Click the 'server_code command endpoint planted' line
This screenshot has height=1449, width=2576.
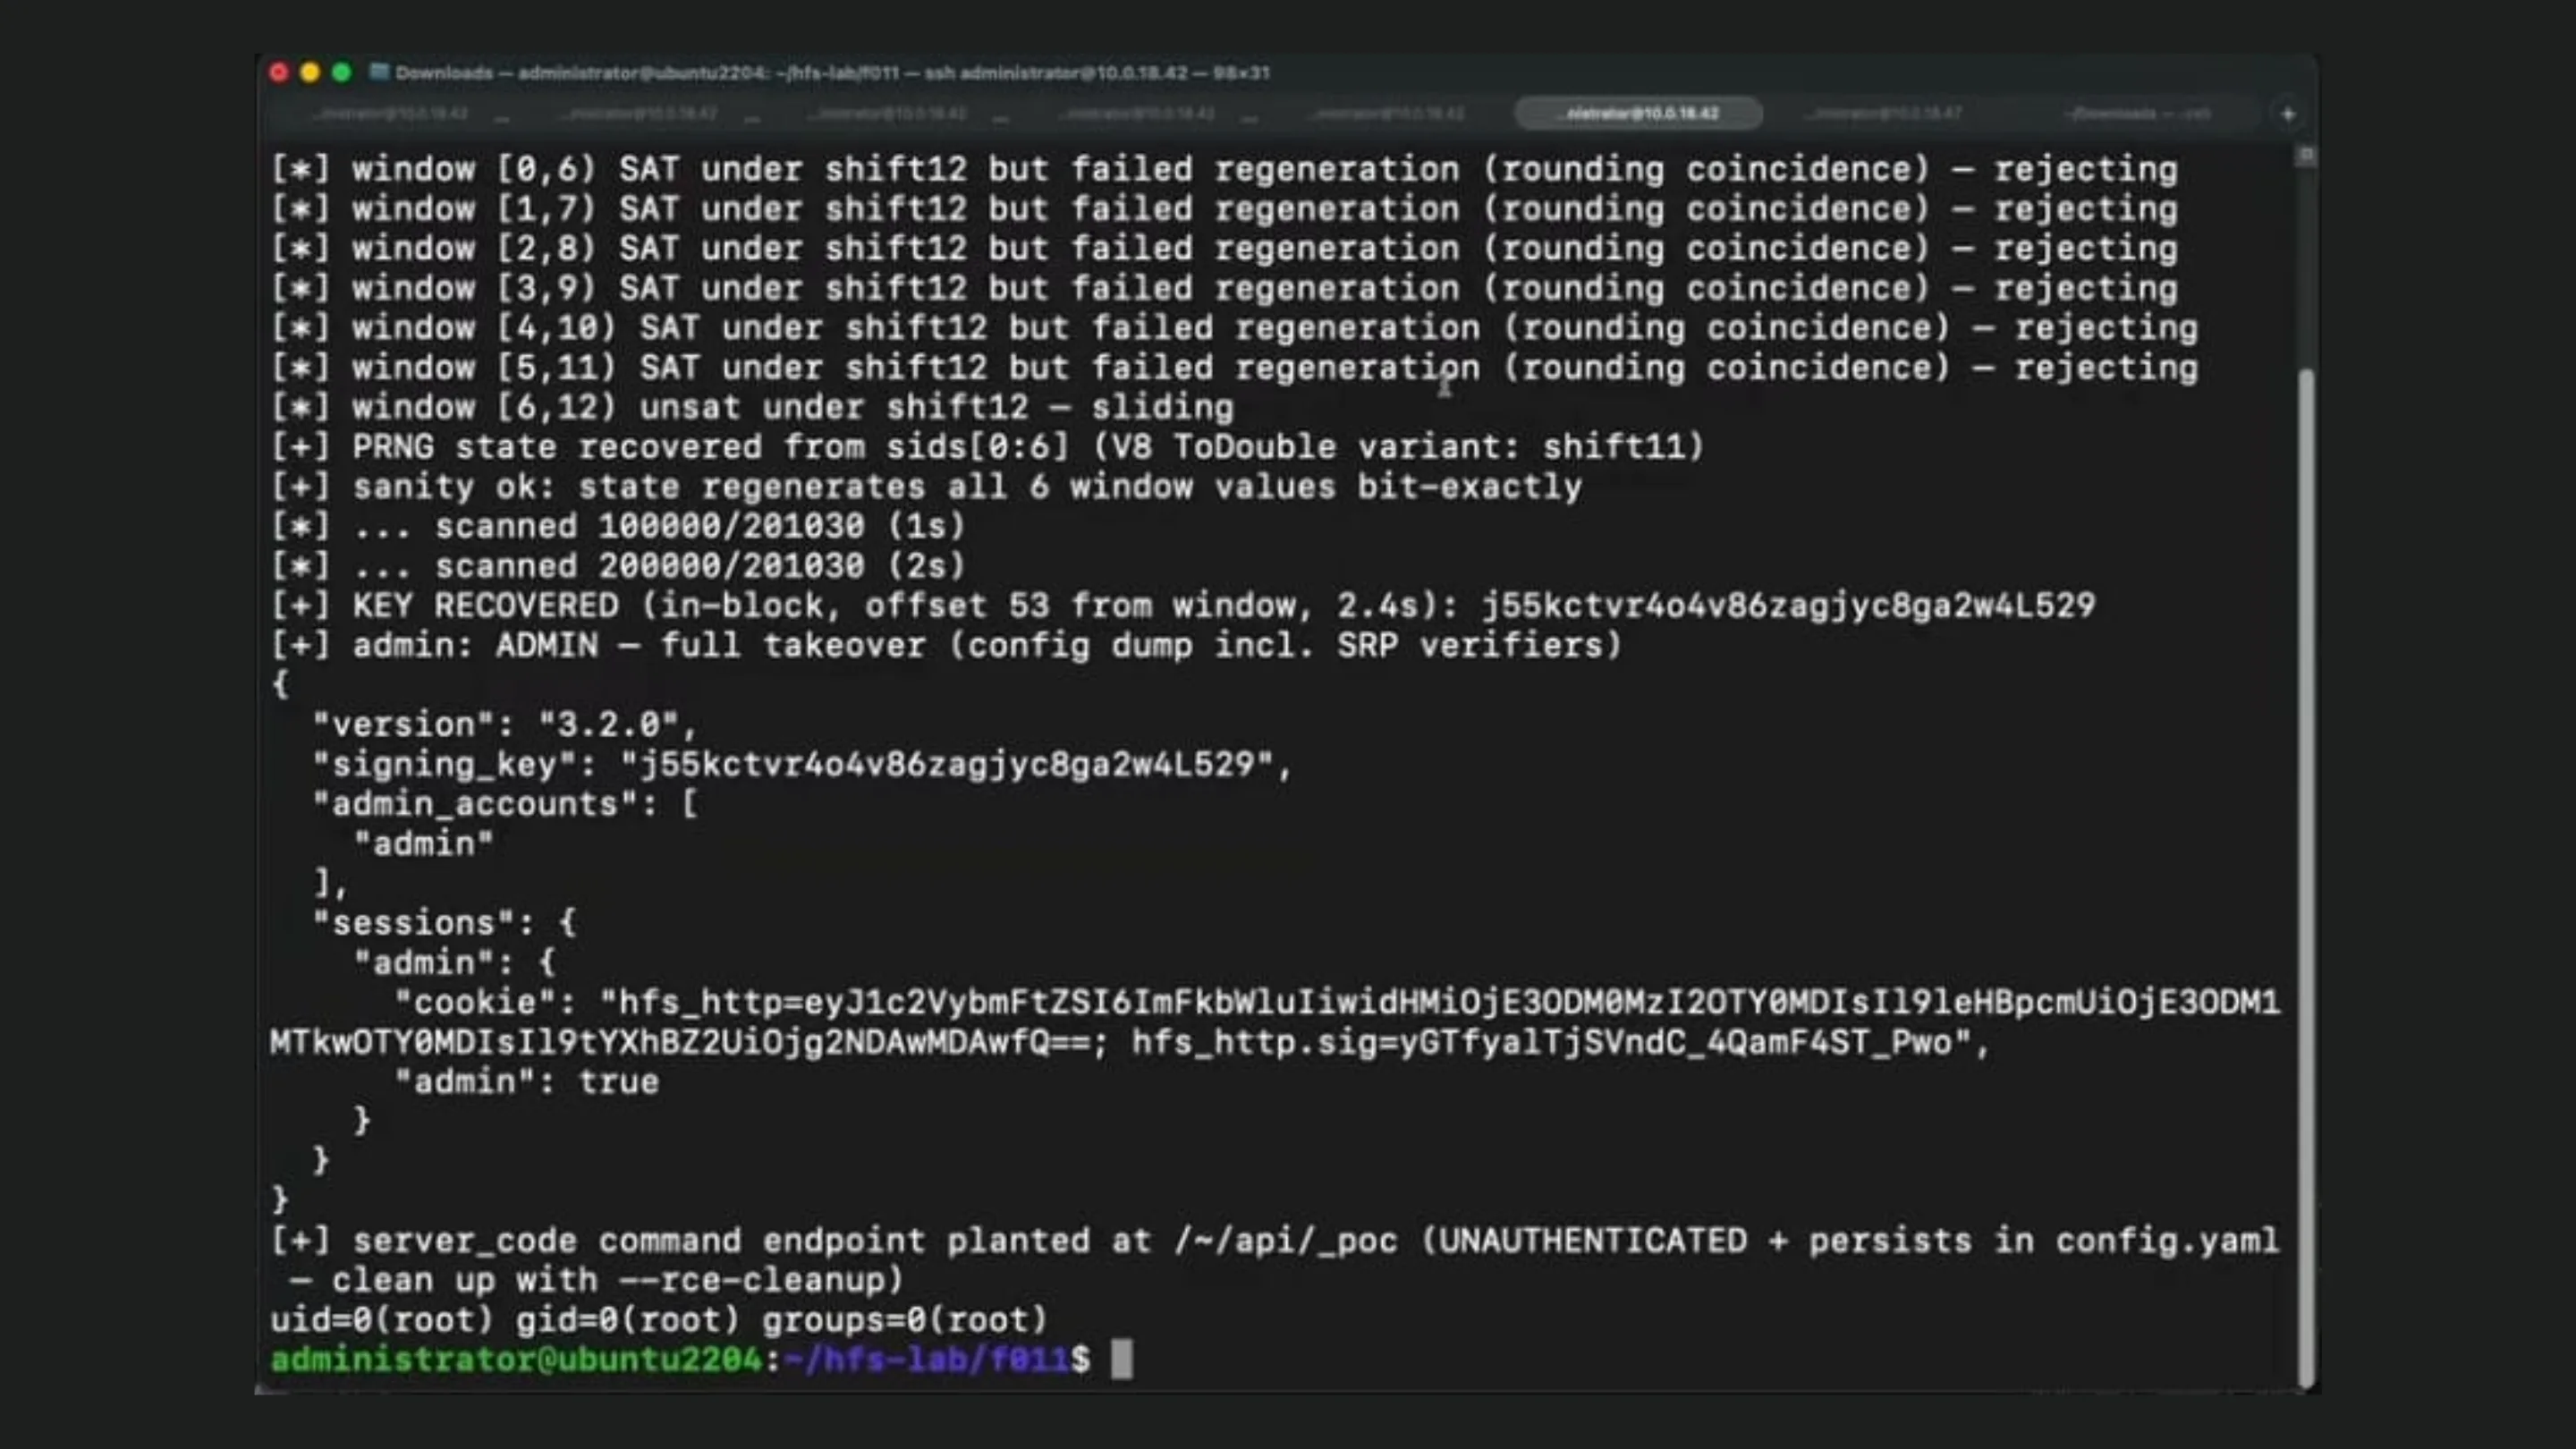(1276, 1241)
